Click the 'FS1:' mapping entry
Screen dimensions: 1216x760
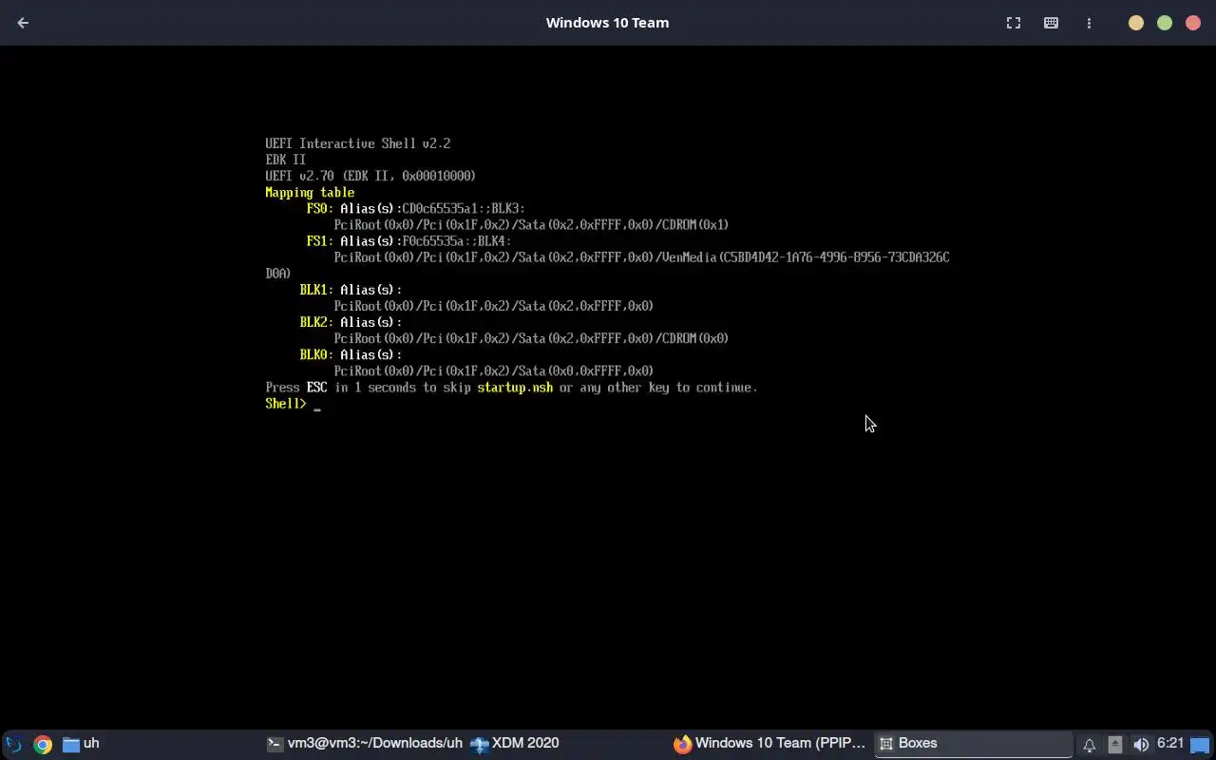tap(320, 241)
